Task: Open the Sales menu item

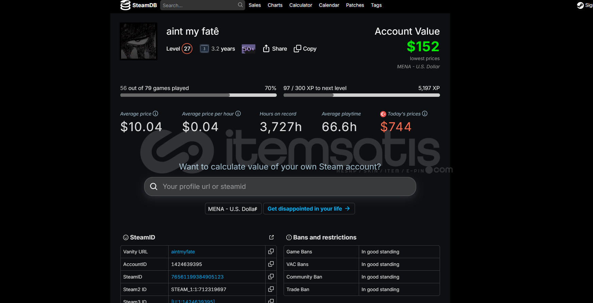Action: pos(255,5)
